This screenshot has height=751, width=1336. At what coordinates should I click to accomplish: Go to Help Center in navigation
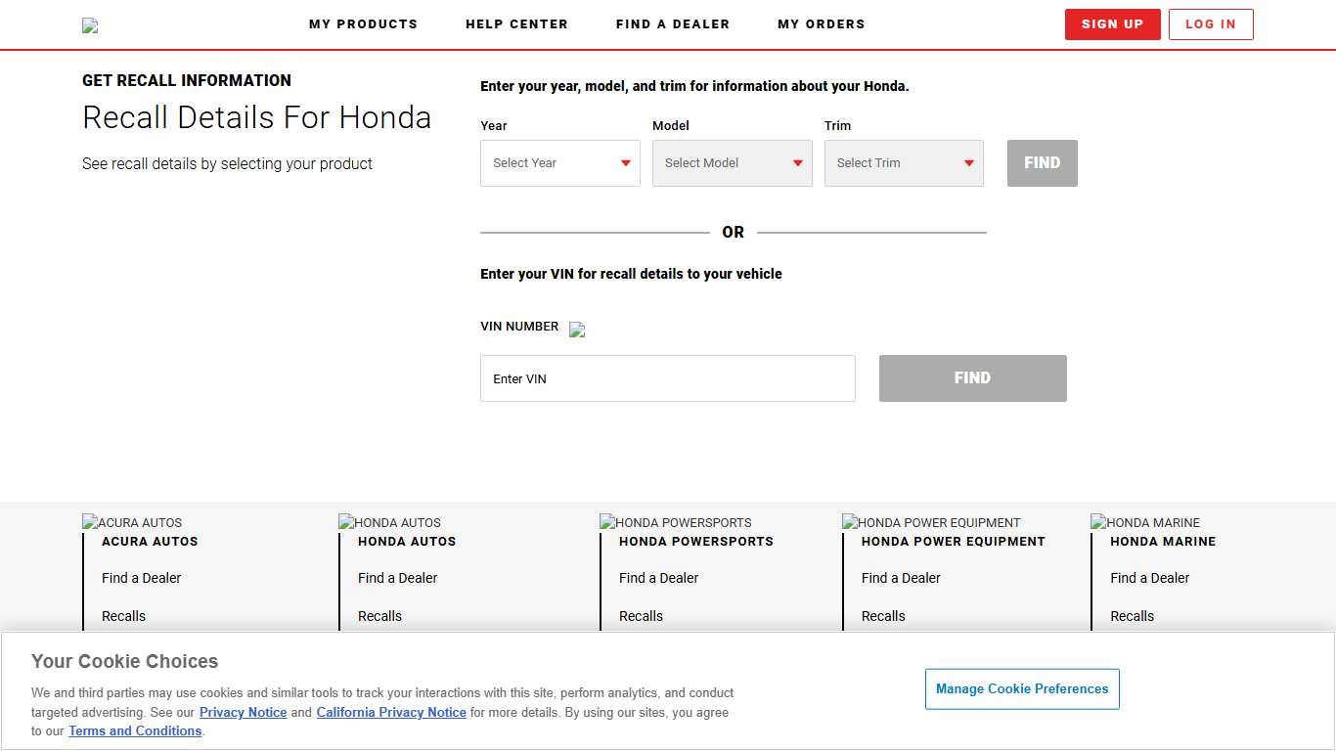pos(516,24)
